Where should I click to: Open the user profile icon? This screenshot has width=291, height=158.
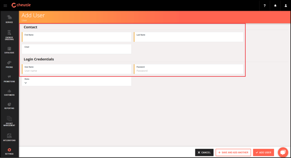click(x=286, y=5)
